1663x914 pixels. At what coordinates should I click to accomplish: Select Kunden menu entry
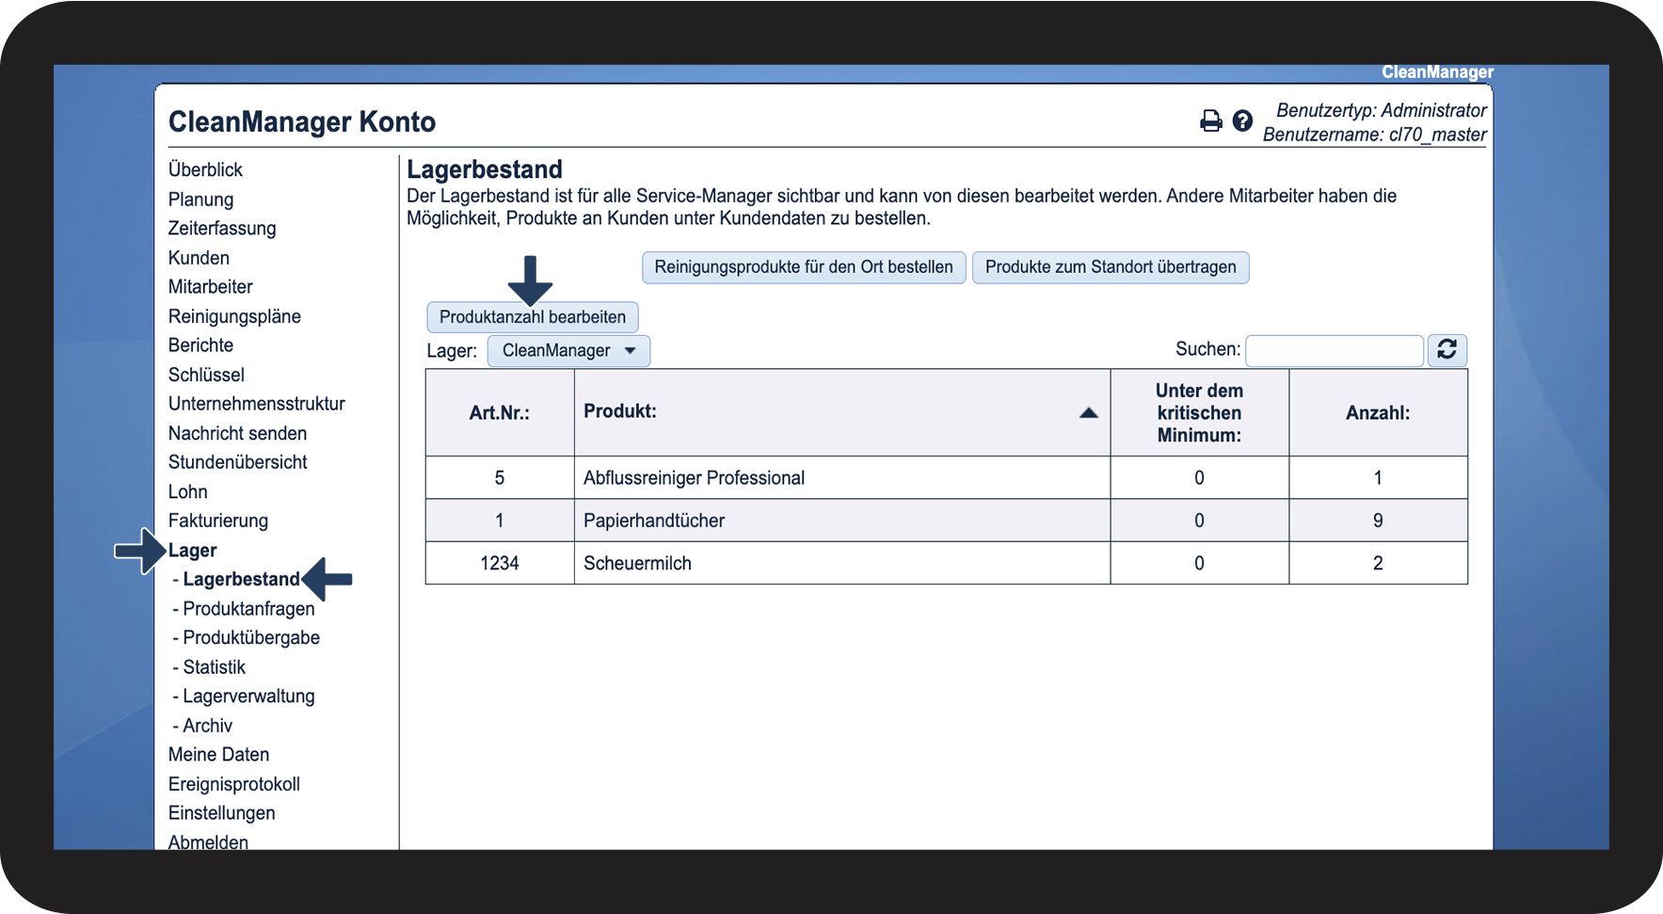(199, 258)
